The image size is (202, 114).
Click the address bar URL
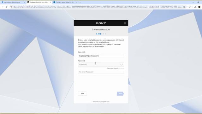(98, 7)
